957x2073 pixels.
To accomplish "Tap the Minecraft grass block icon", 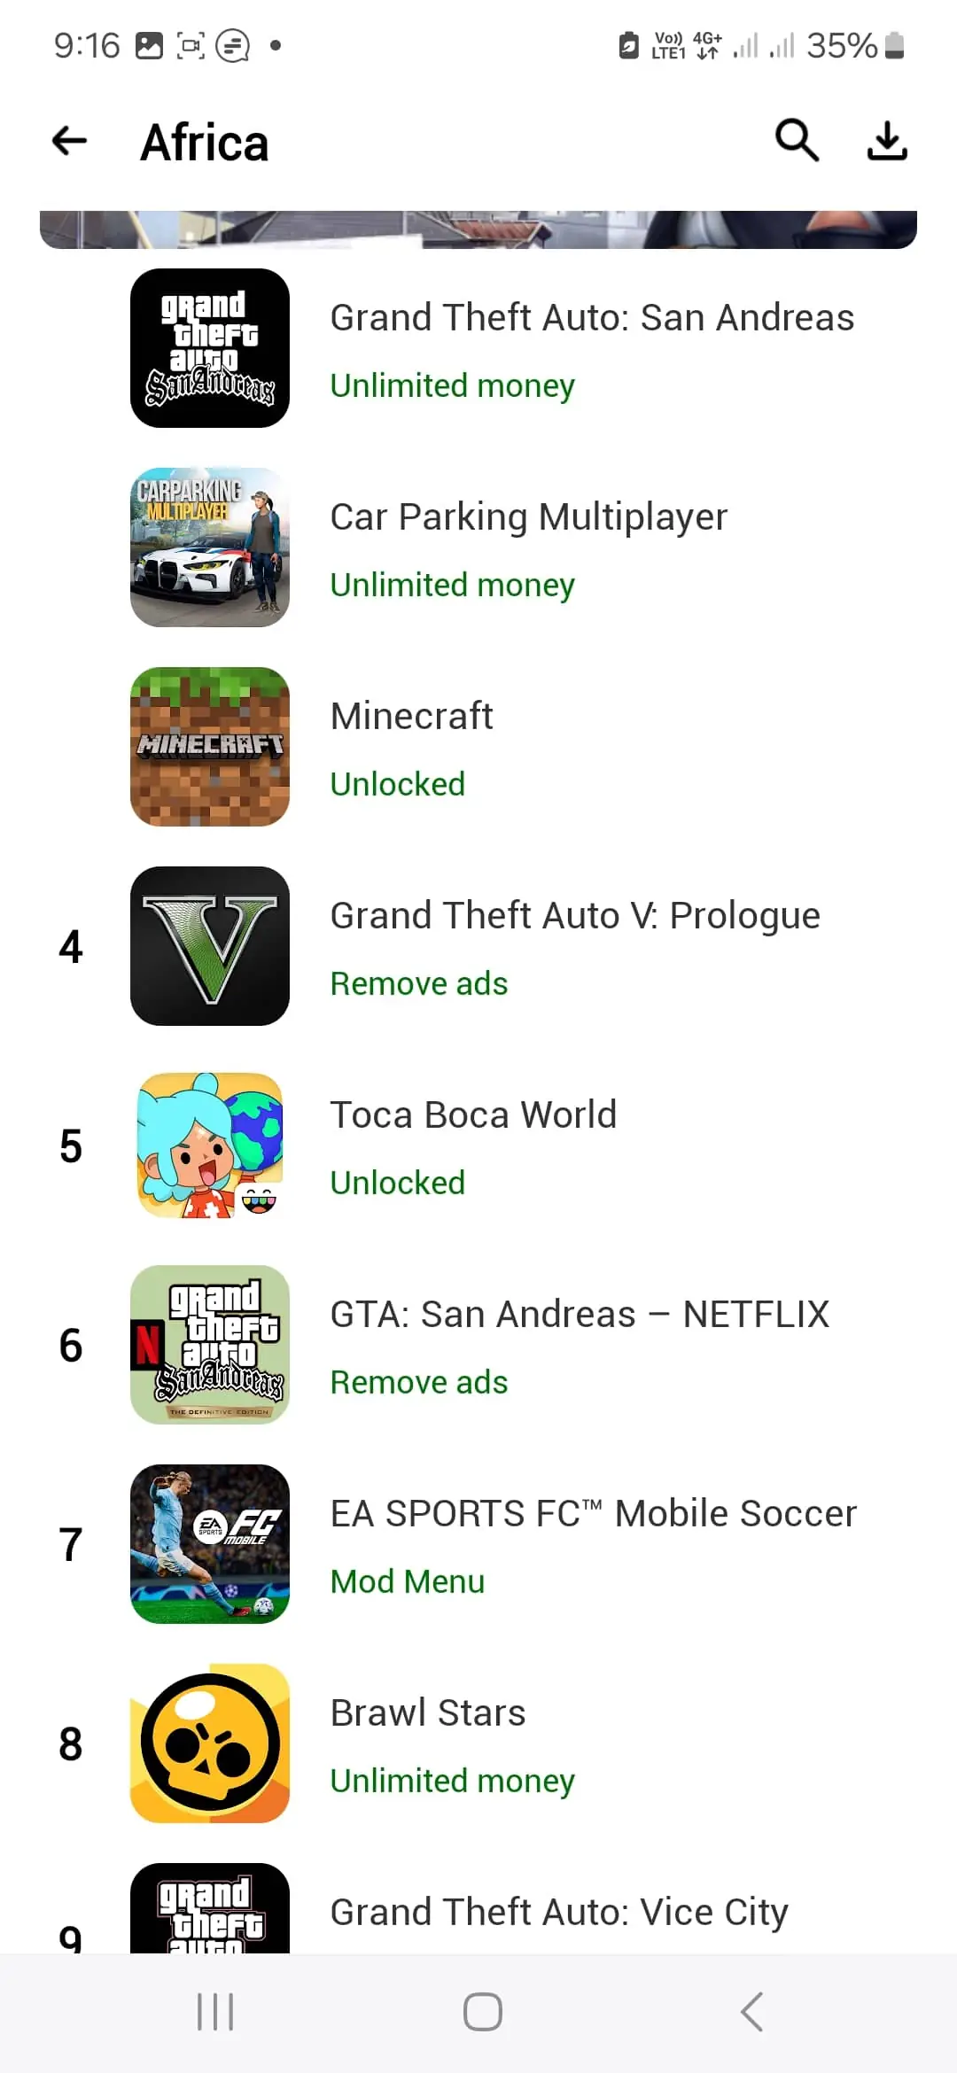I will (210, 747).
